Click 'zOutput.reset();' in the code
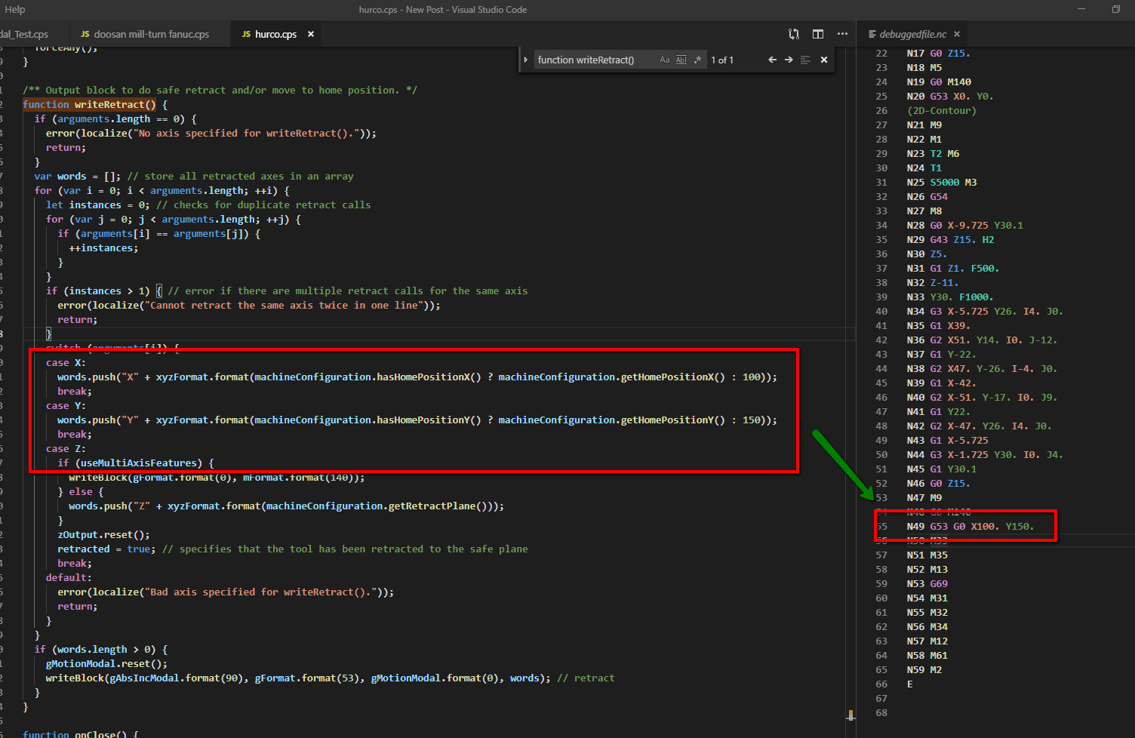This screenshot has width=1135, height=738. click(103, 535)
